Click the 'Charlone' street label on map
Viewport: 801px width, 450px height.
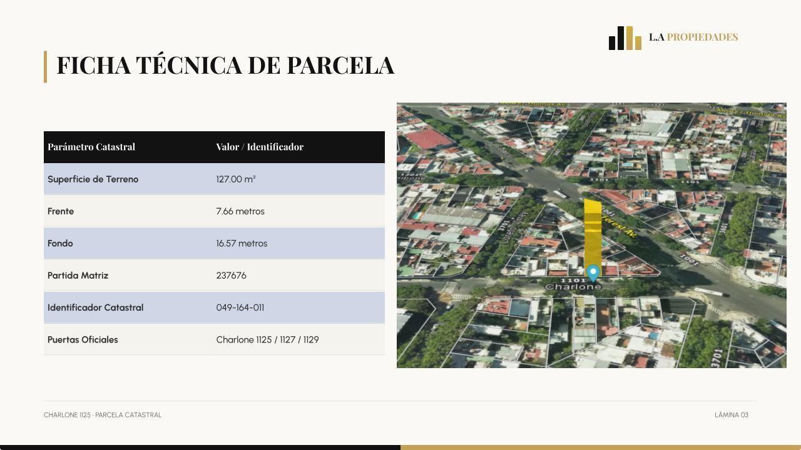tap(573, 287)
